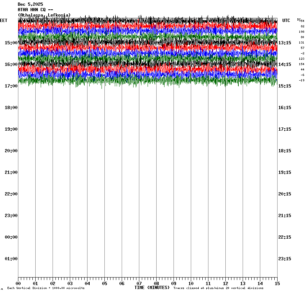Select the 20:00 label on left axis
306x293 pixels.
pyautogui.click(x=11, y=151)
